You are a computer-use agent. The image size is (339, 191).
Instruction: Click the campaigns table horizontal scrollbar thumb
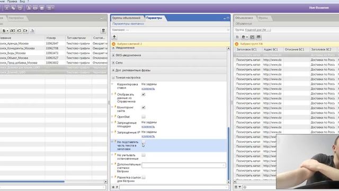(32, 181)
